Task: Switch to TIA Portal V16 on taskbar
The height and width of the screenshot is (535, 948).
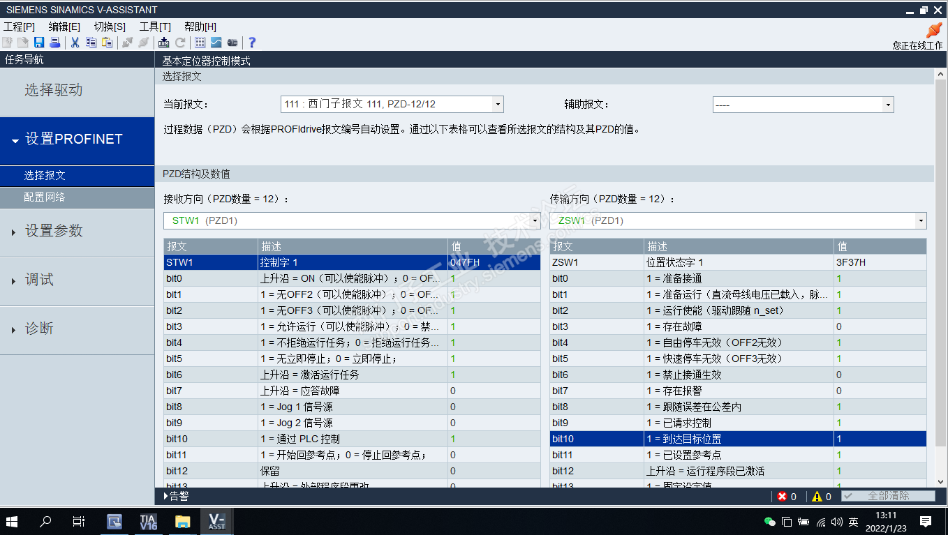Action: coord(148,521)
